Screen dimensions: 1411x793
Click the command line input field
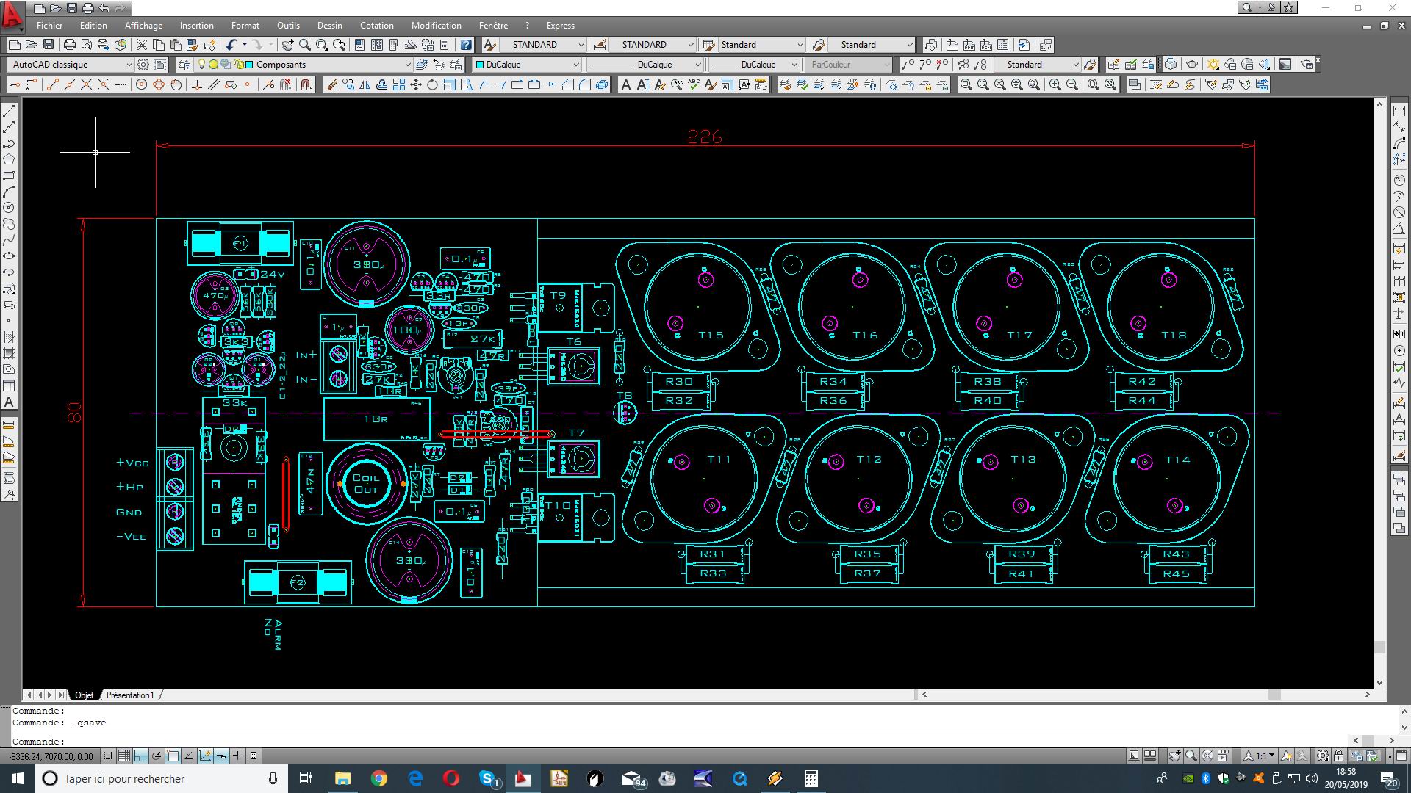tap(683, 741)
